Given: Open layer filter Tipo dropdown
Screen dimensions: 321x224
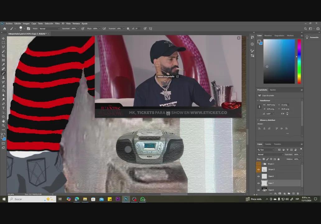Looking at the screenshot, I should point(266,150).
